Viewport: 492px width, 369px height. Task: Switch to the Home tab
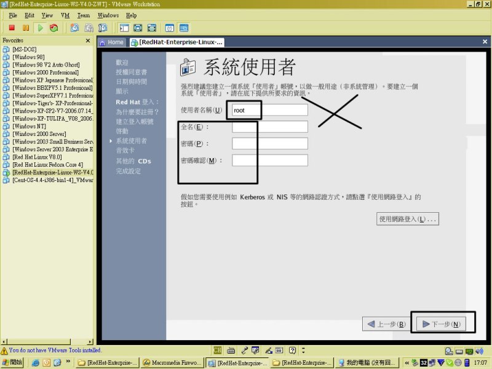coord(112,42)
